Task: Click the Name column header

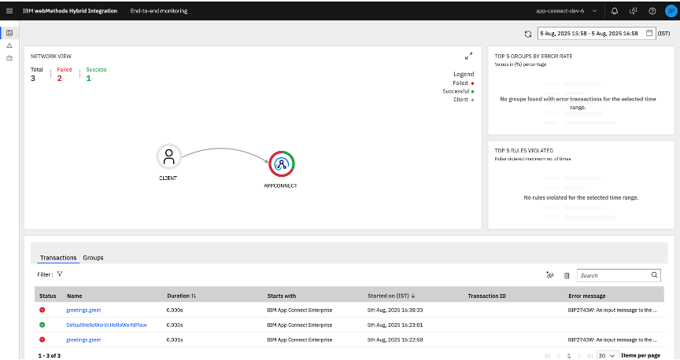Action: [75, 296]
